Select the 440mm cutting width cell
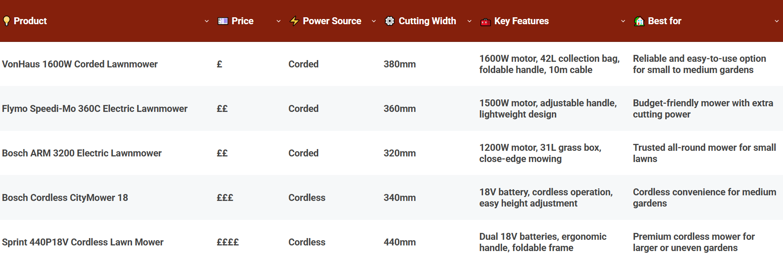 click(400, 242)
